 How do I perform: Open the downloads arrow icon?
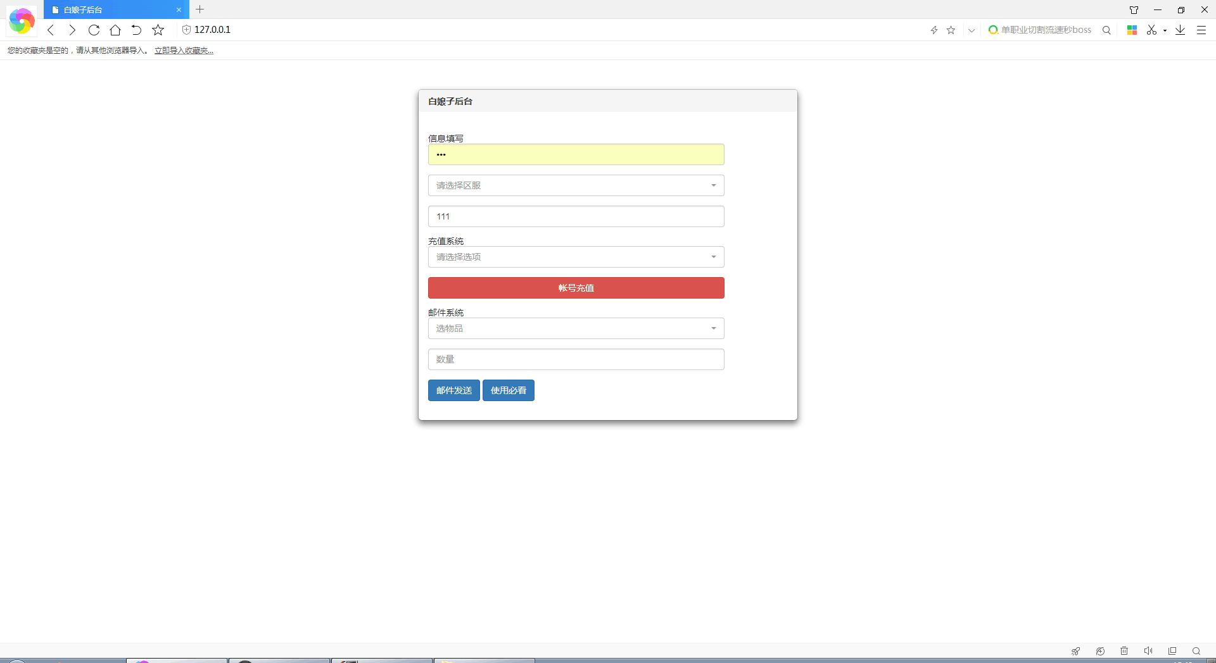pos(1180,30)
